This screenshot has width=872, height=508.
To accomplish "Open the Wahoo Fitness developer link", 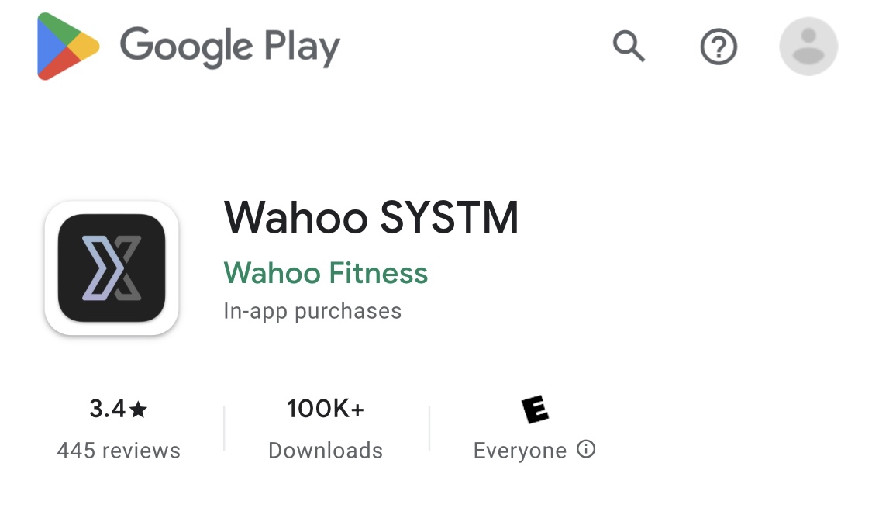I will tap(326, 273).
